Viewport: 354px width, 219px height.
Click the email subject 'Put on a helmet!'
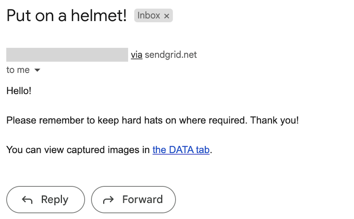[66, 15]
